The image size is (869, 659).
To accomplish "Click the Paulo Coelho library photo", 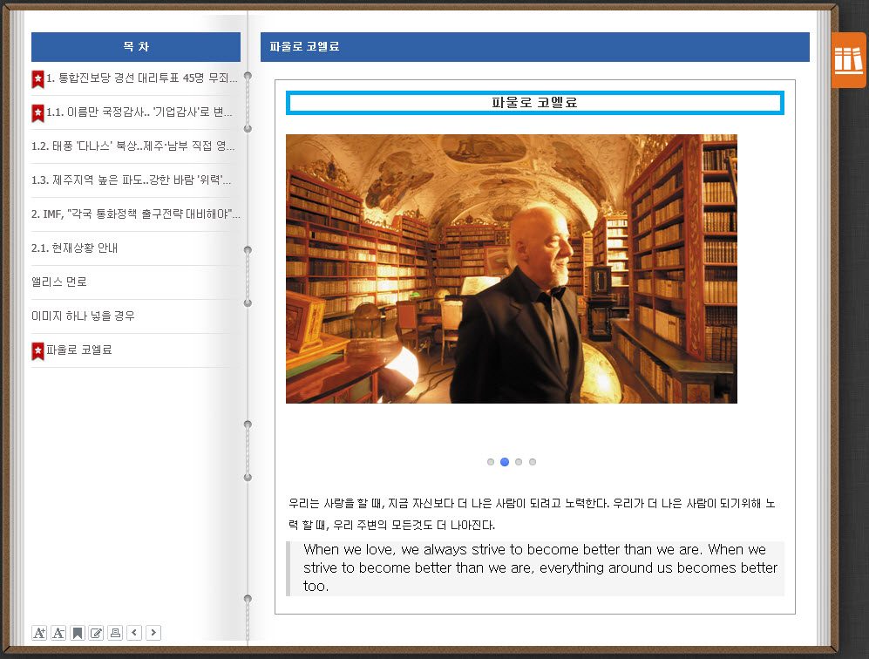I will [512, 268].
